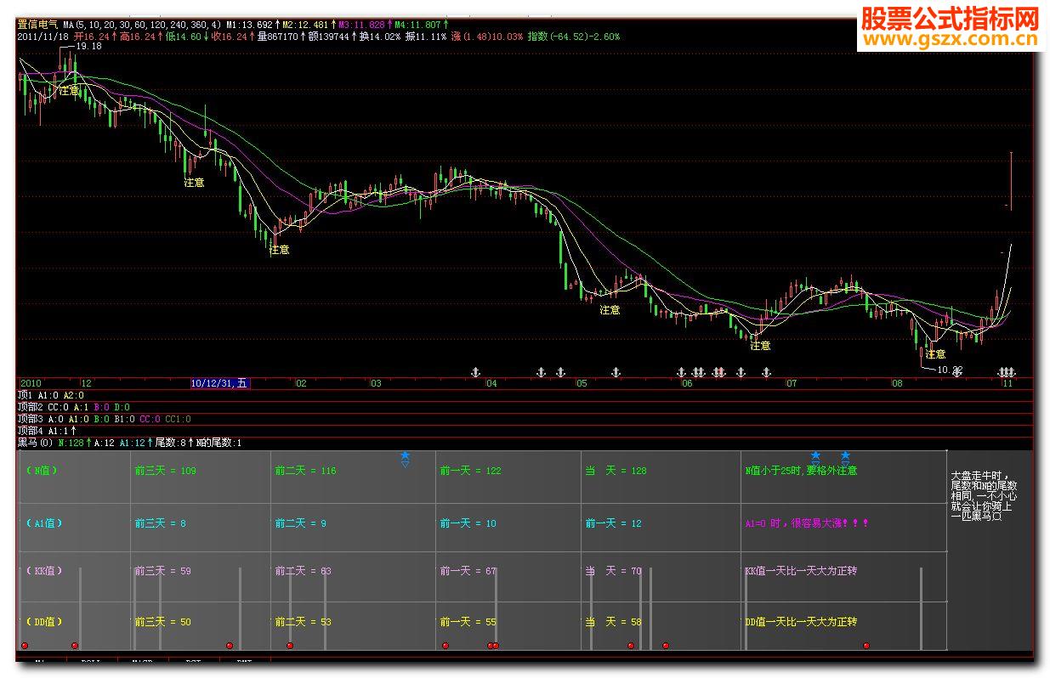Click the first blue star in N值 row
Image resolution: width=1050 pixels, height=678 pixels.
coord(405,456)
